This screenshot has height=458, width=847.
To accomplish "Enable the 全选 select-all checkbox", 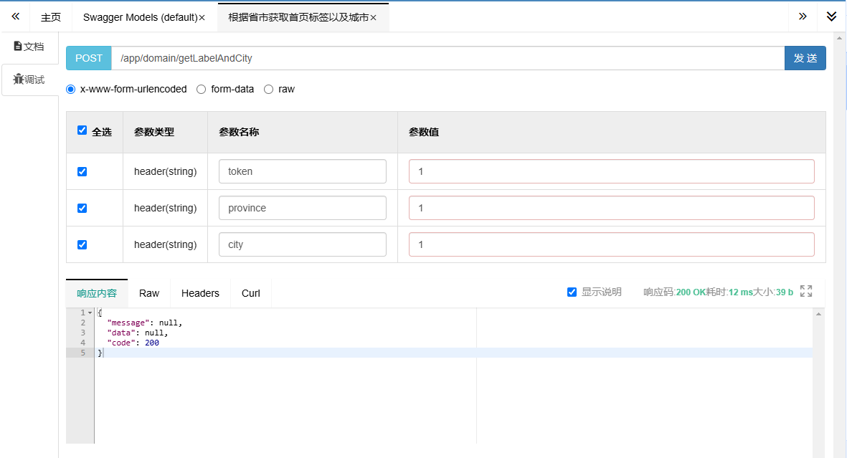I will pos(82,131).
